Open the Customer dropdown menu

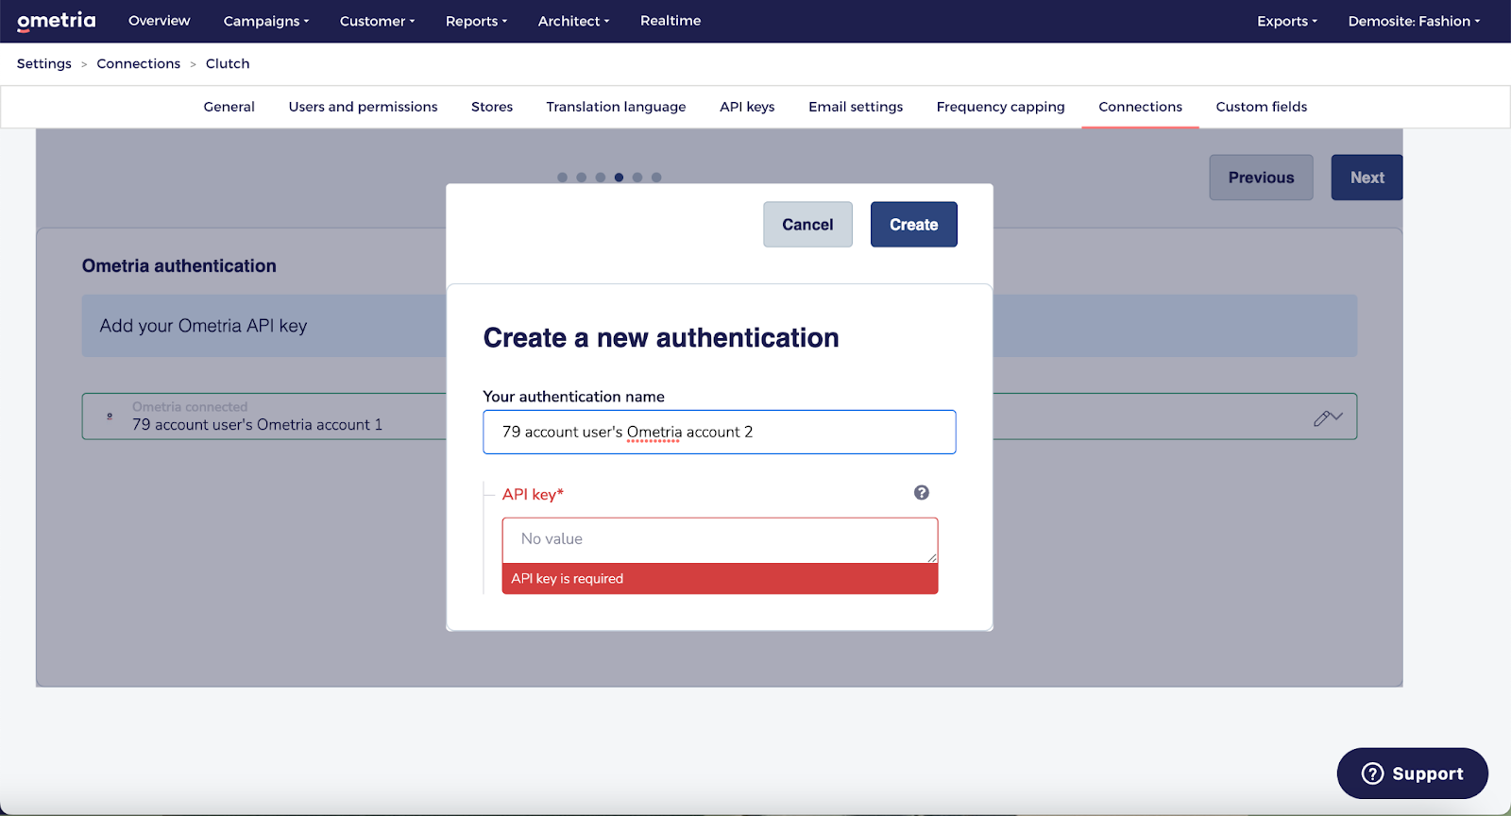377,21
